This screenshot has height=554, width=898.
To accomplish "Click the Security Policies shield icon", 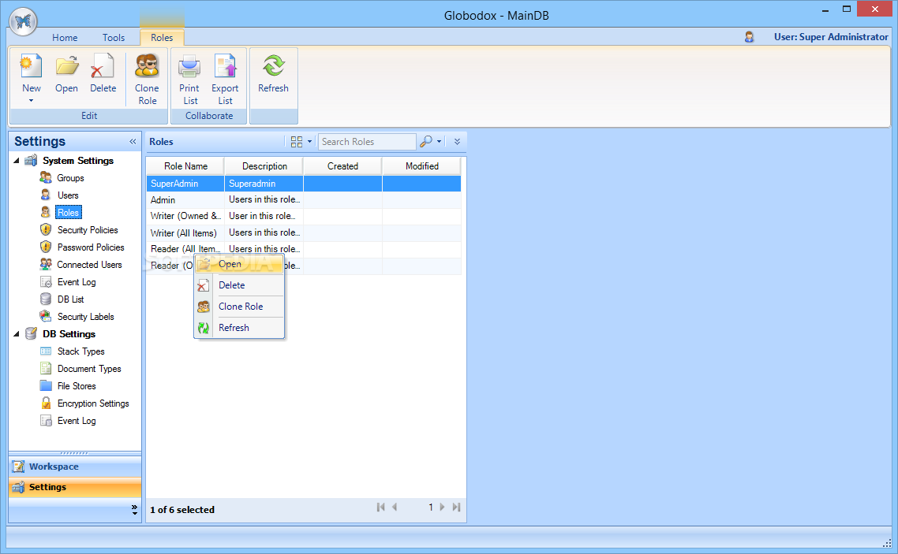I will pos(46,230).
